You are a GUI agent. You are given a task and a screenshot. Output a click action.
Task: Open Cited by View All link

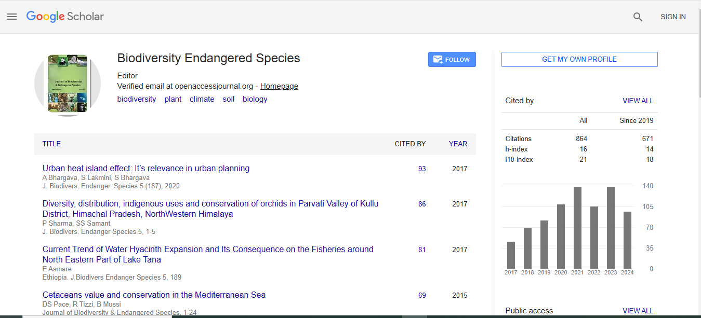[x=638, y=101]
